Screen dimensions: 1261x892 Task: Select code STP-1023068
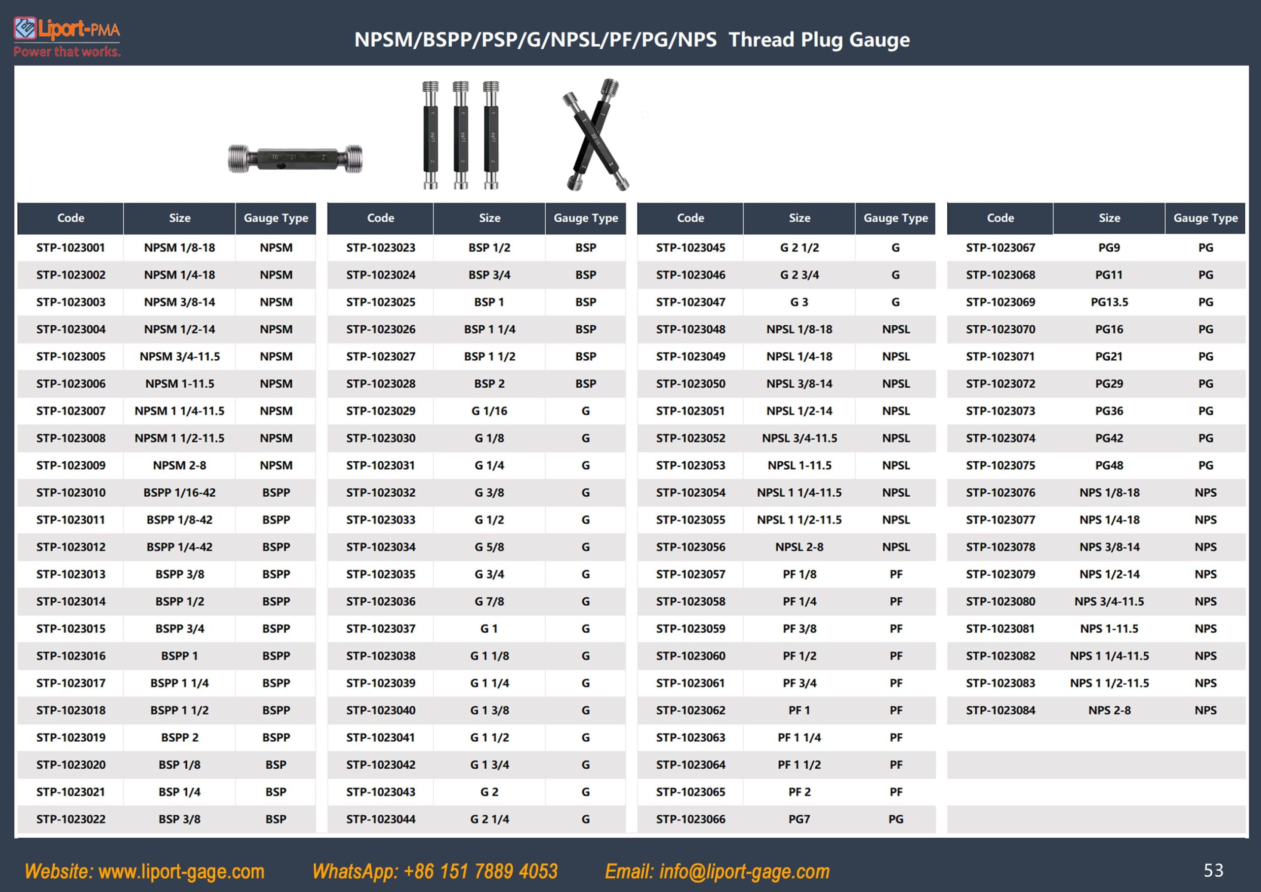click(1000, 275)
